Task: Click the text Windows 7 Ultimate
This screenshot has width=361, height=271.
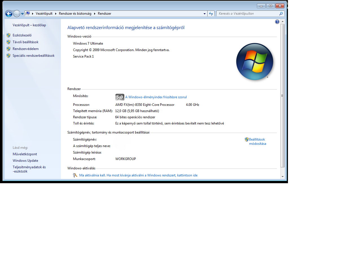Action: [88, 43]
